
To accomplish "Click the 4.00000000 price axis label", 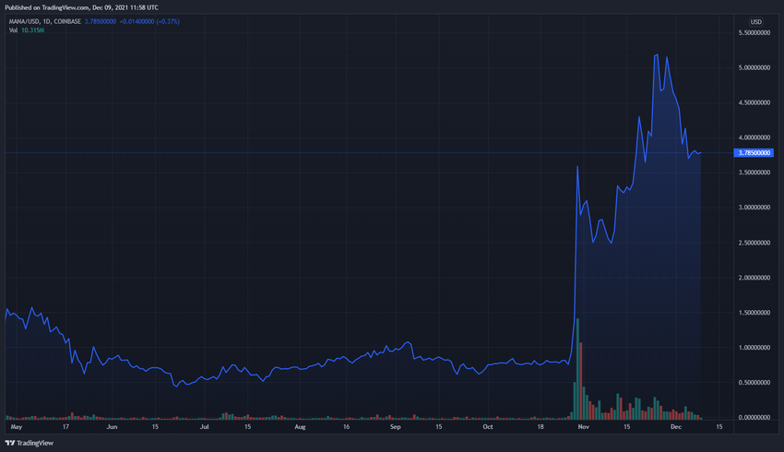I will pos(754,137).
